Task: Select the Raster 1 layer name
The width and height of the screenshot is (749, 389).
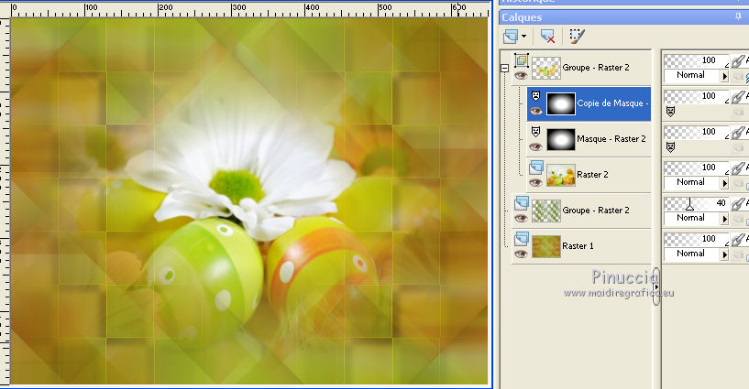Action: pyautogui.click(x=578, y=246)
